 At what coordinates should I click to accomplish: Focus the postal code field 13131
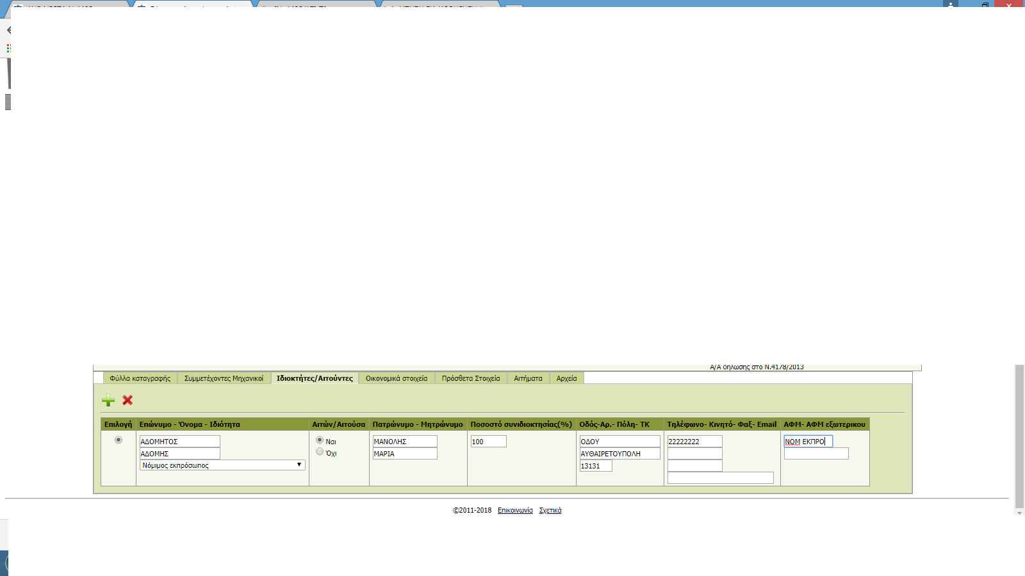596,466
